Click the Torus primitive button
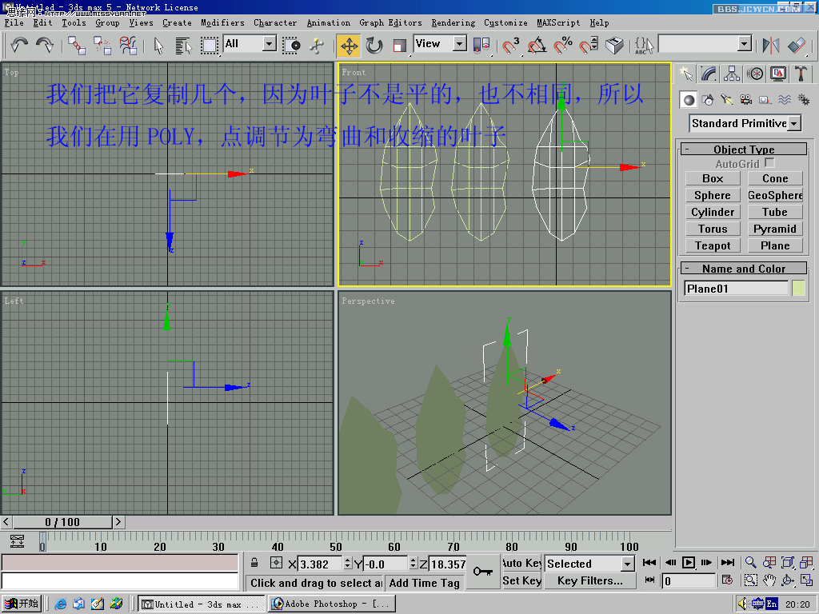This screenshot has height=614, width=819. coord(713,229)
